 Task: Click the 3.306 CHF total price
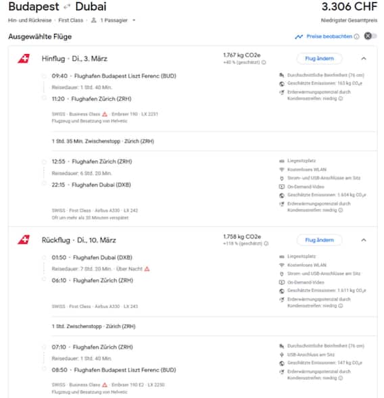350,7
